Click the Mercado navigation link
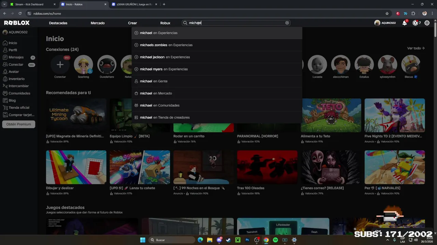This screenshot has height=245, width=437. pos(98,23)
